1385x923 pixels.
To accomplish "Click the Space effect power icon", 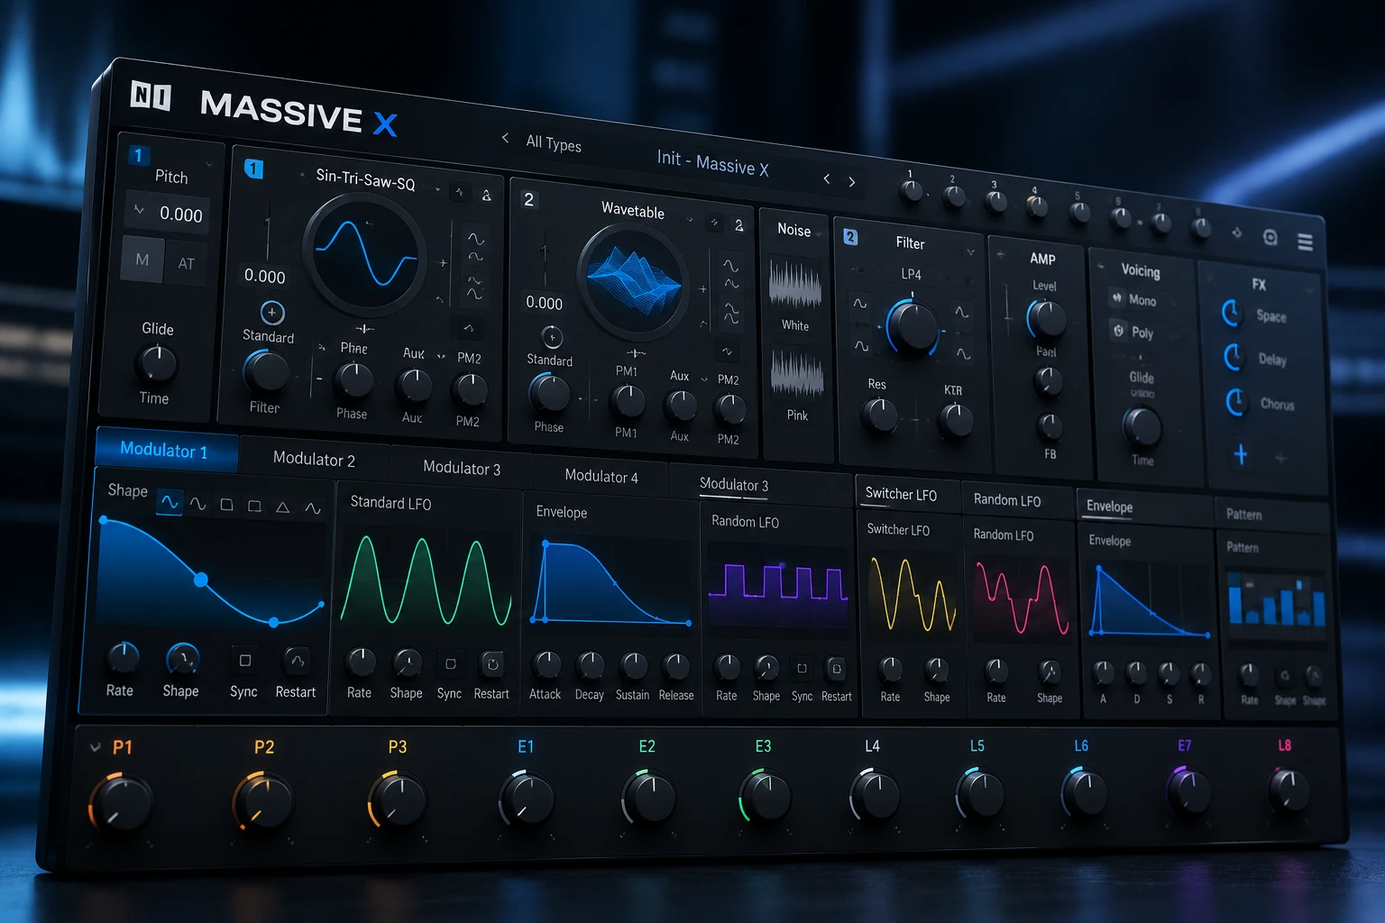I will 1232,313.
